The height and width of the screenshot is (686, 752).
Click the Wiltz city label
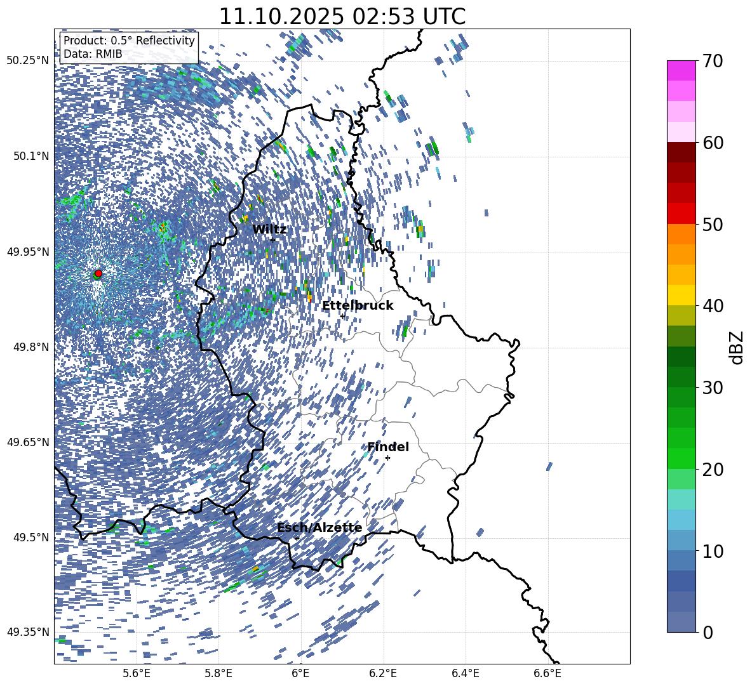[269, 230]
